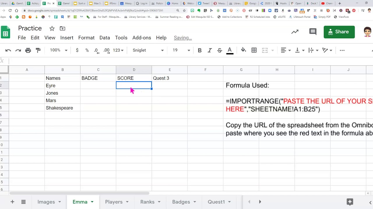Viewport: 373px width, 209px height.
Task: Click the green Share button
Action: click(x=339, y=32)
